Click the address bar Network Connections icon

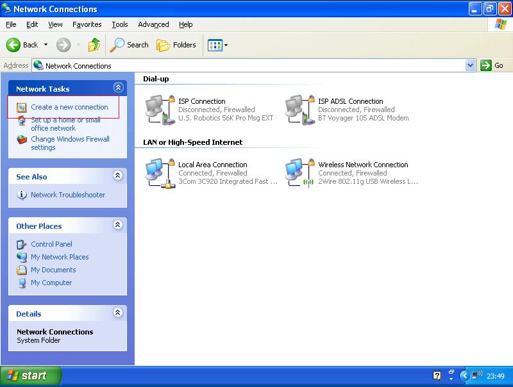pos(38,65)
